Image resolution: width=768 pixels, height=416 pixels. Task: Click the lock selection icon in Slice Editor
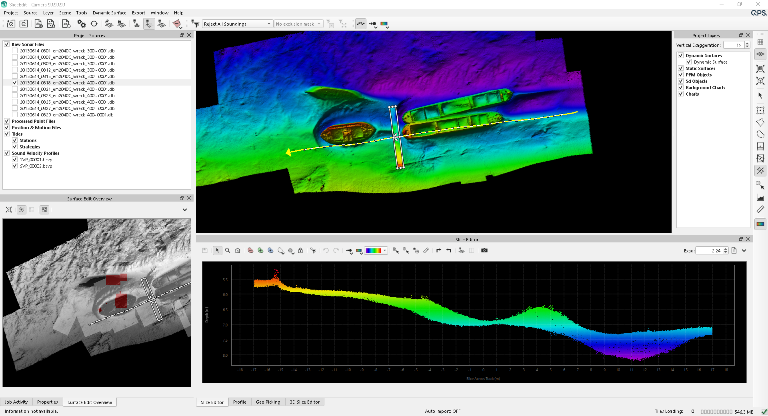click(x=300, y=250)
